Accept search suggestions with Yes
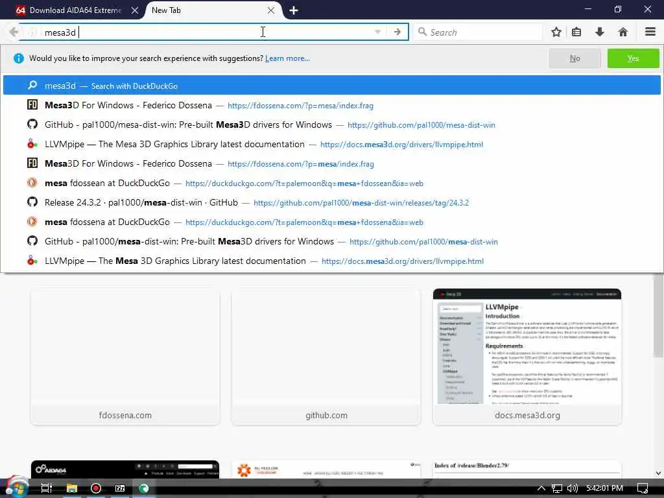 tap(633, 58)
